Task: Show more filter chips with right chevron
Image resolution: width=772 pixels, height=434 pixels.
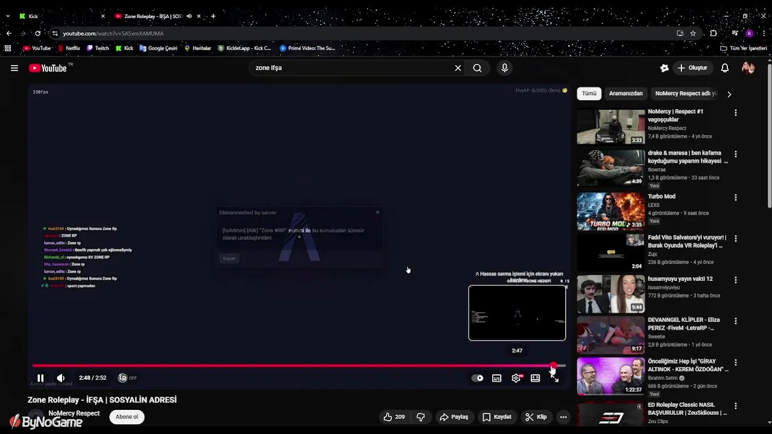Action: click(x=729, y=94)
